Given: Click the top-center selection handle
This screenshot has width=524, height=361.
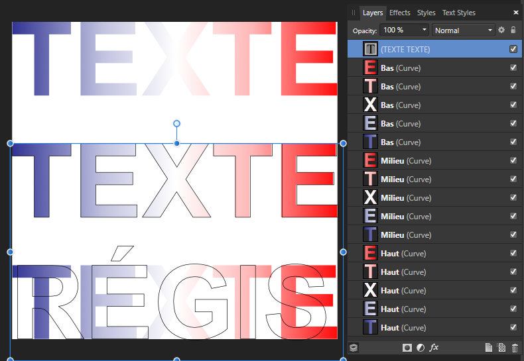Looking at the screenshot, I should click(x=177, y=144).
